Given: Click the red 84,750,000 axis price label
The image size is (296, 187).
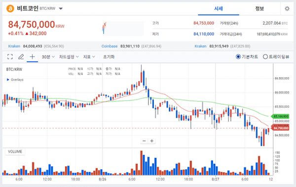Looking at the screenshot, I should [281, 128].
